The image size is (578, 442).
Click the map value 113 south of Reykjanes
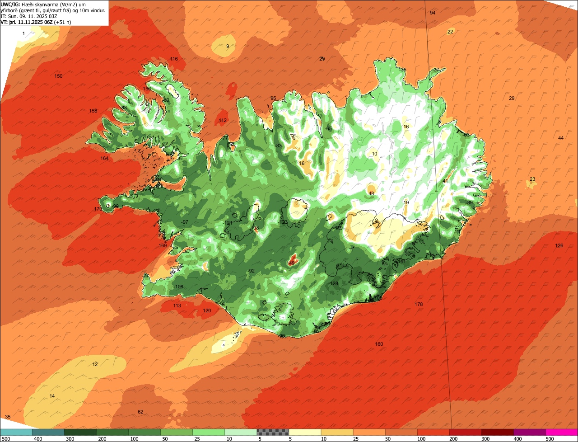[x=177, y=306]
